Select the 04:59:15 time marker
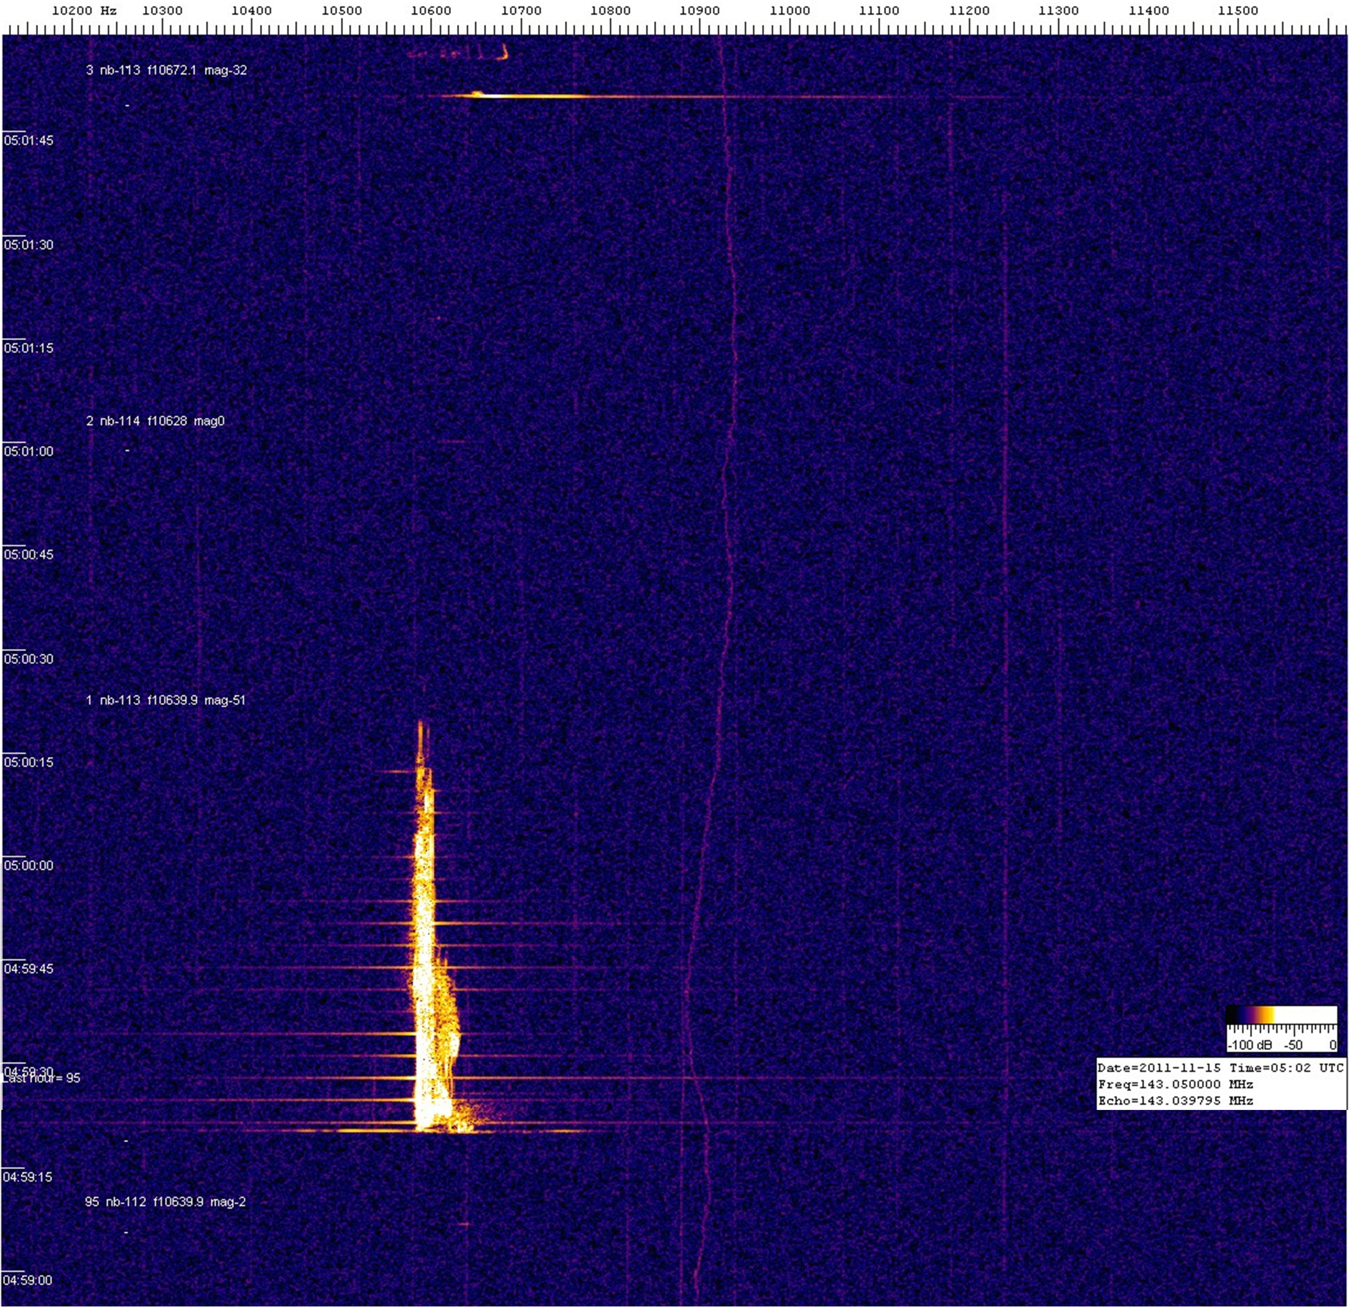Image resolution: width=1349 pixels, height=1307 pixels. (28, 1177)
